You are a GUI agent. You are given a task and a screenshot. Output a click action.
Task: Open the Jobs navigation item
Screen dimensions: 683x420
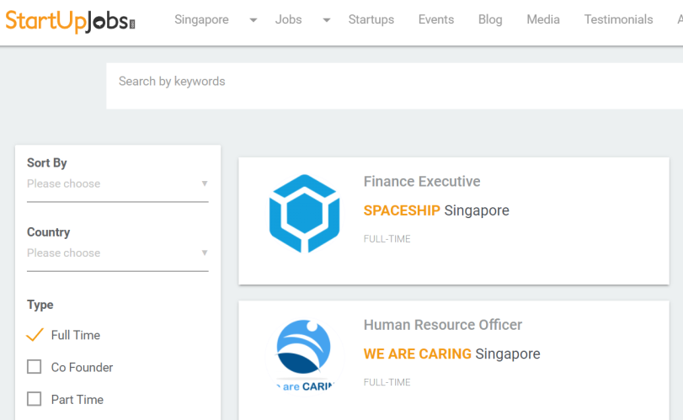pyautogui.click(x=288, y=19)
